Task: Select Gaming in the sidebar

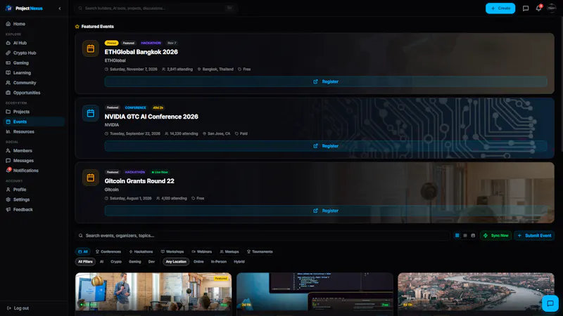Action: point(34,62)
